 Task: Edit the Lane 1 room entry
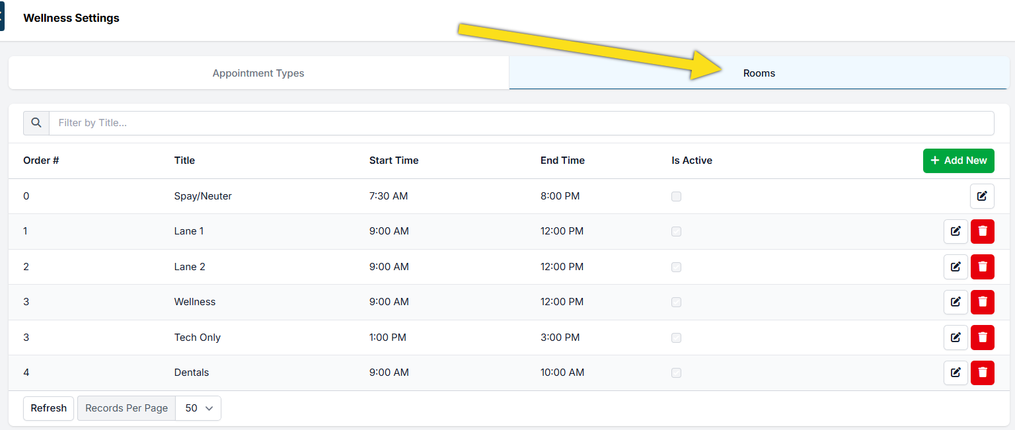tap(956, 231)
